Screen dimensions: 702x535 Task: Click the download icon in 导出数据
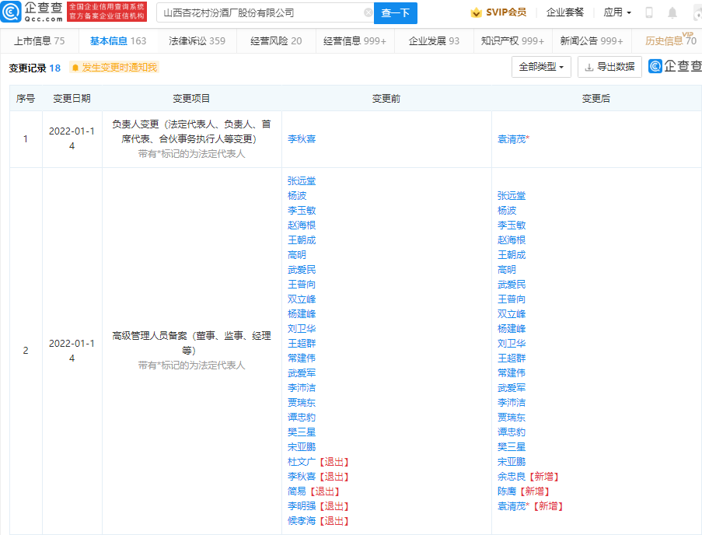click(x=589, y=67)
